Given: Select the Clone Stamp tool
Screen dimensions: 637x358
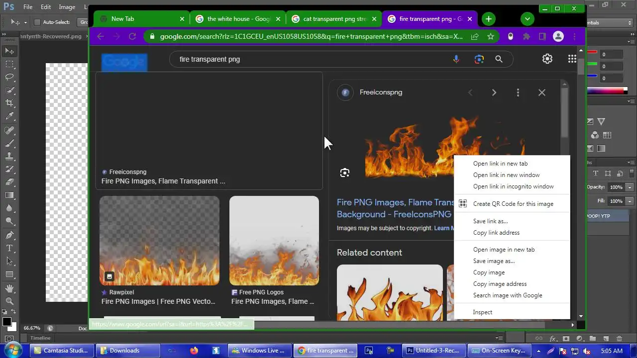Looking at the screenshot, I should click(x=9, y=156).
